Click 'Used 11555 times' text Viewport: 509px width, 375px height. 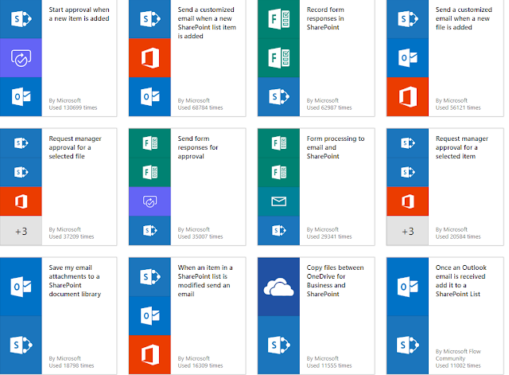coord(328,365)
